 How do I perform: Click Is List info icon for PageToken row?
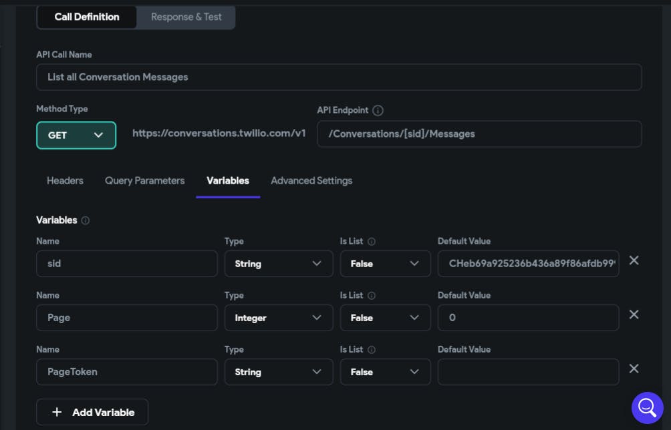372,349
